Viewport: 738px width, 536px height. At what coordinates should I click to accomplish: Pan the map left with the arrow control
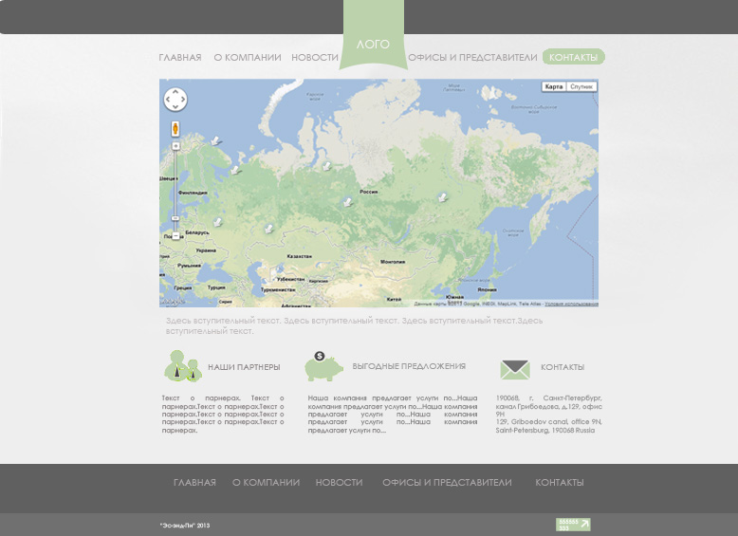coord(168,100)
